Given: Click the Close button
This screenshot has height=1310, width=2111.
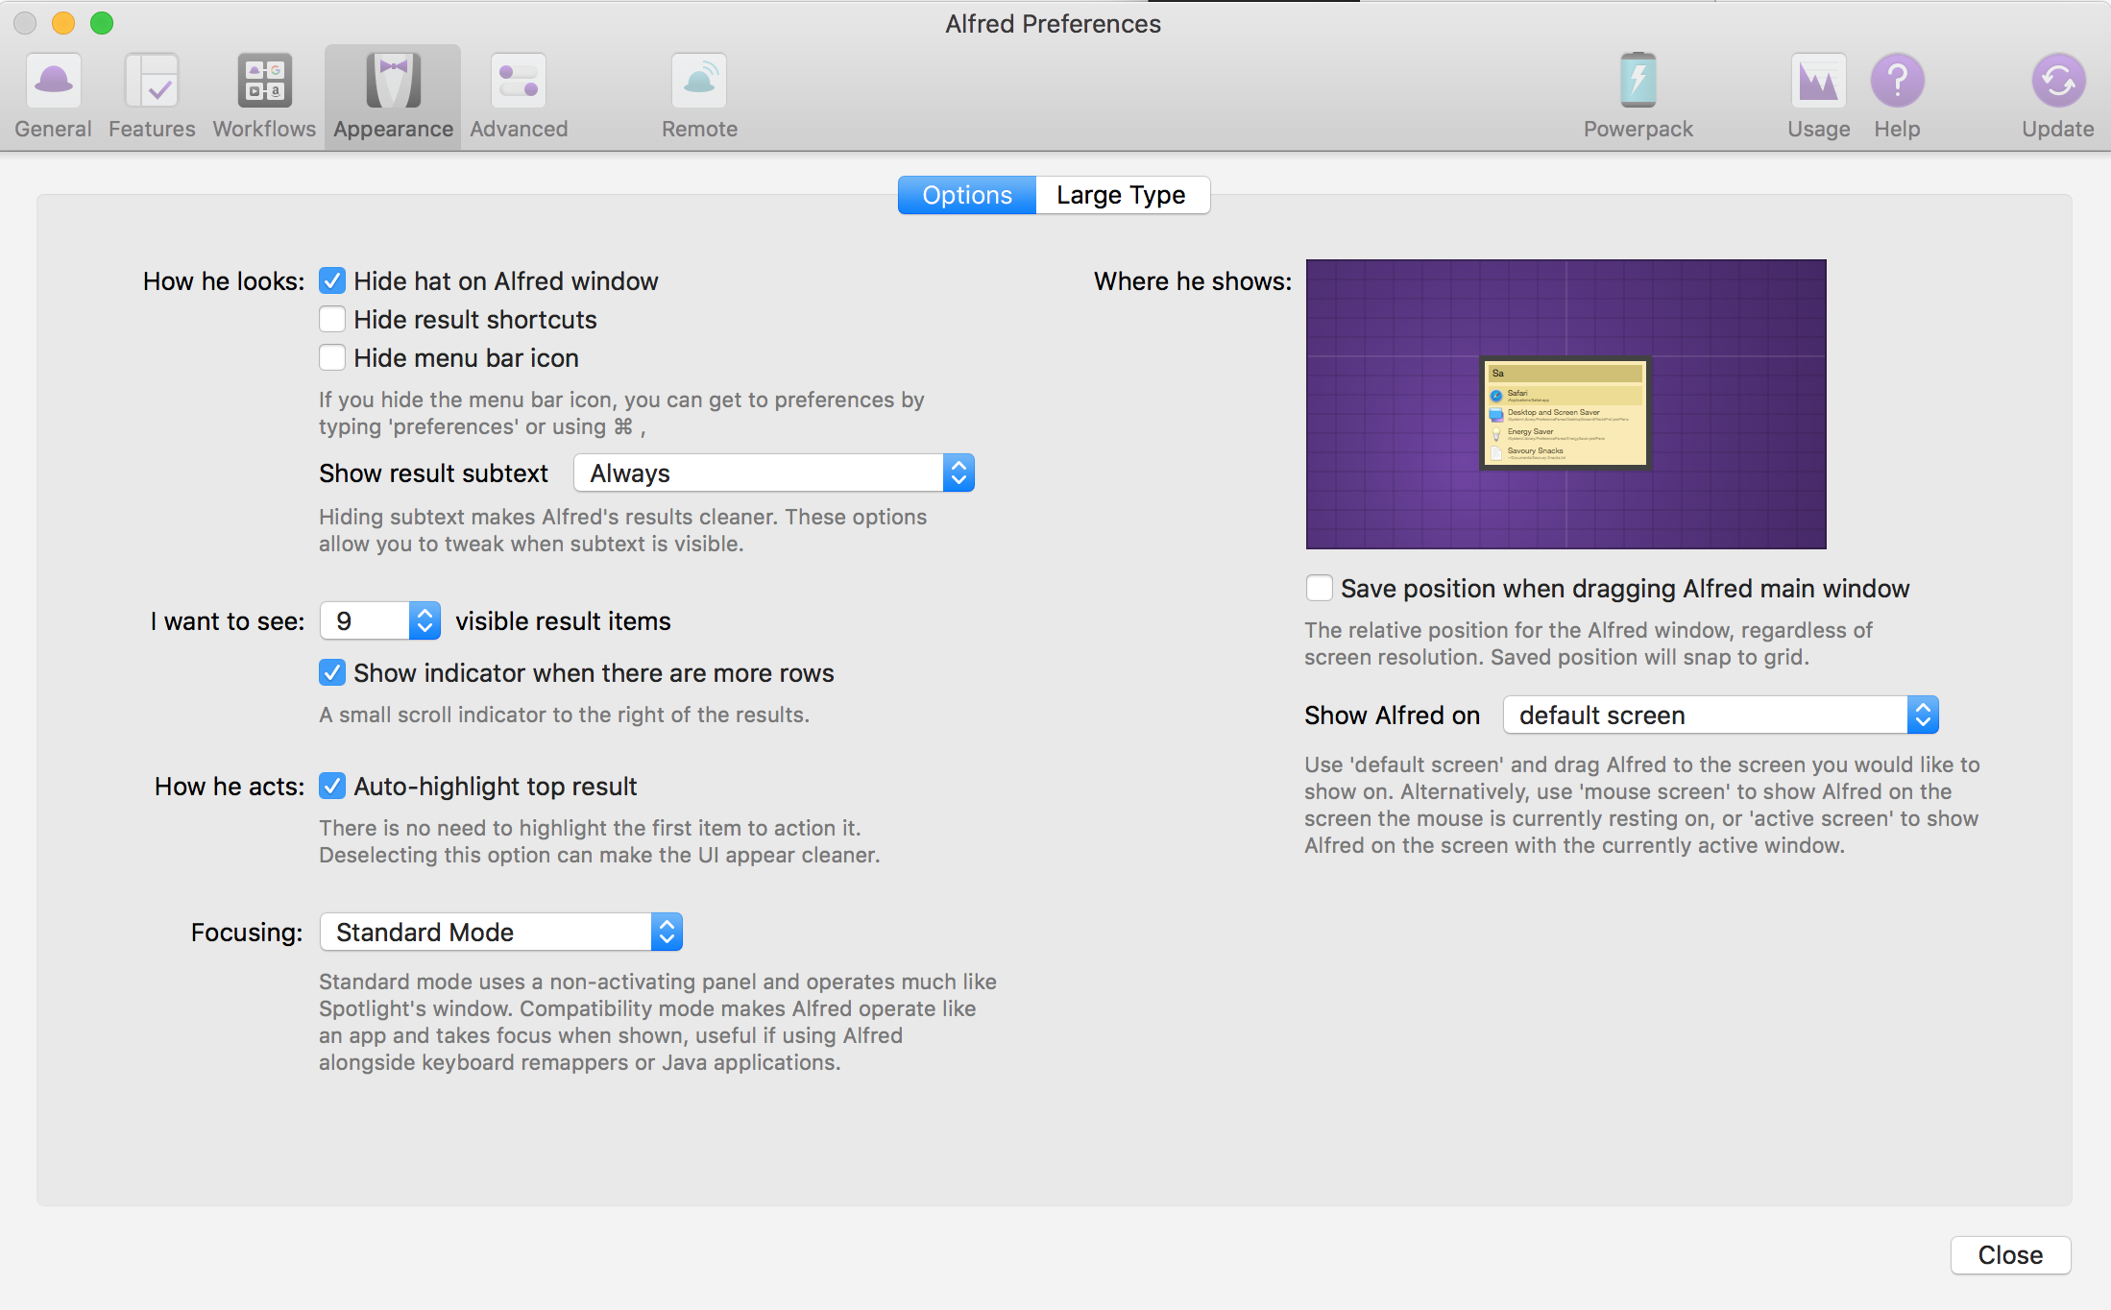Looking at the screenshot, I should click(2010, 1254).
